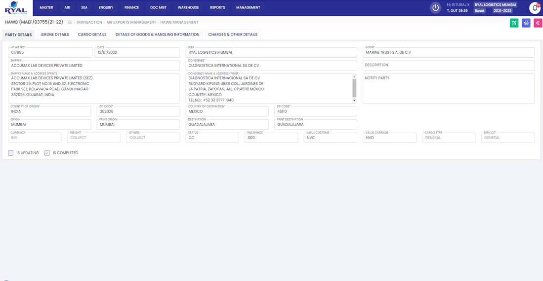Viewport: 543px width, 281px height.
Task: Open Details of Goods & Handling tab
Action: click(x=157, y=35)
